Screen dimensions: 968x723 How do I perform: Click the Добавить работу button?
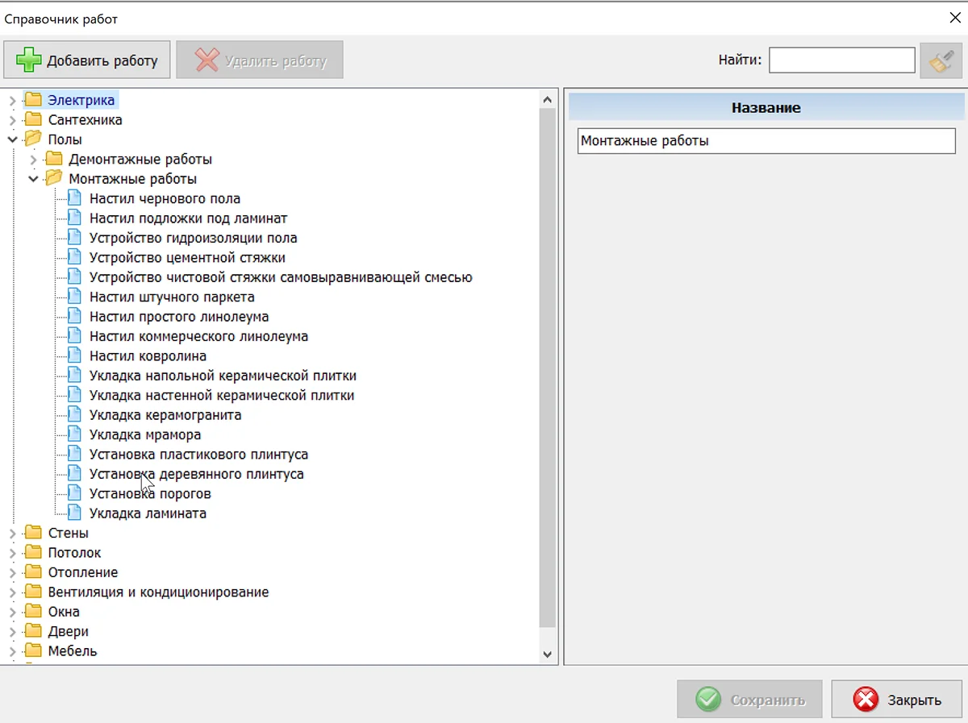pyautogui.click(x=87, y=60)
